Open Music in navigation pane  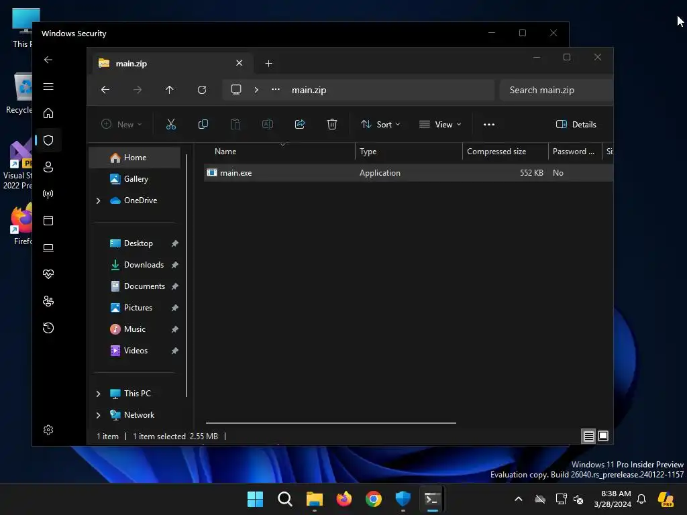[135, 329]
